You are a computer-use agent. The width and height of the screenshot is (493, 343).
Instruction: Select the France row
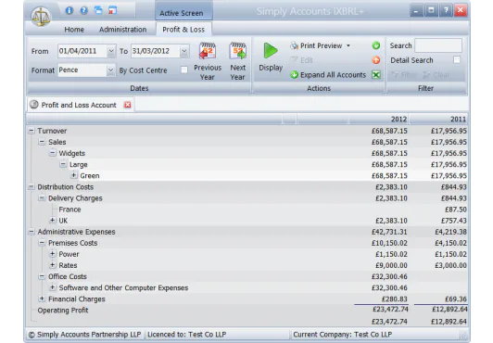click(x=247, y=210)
